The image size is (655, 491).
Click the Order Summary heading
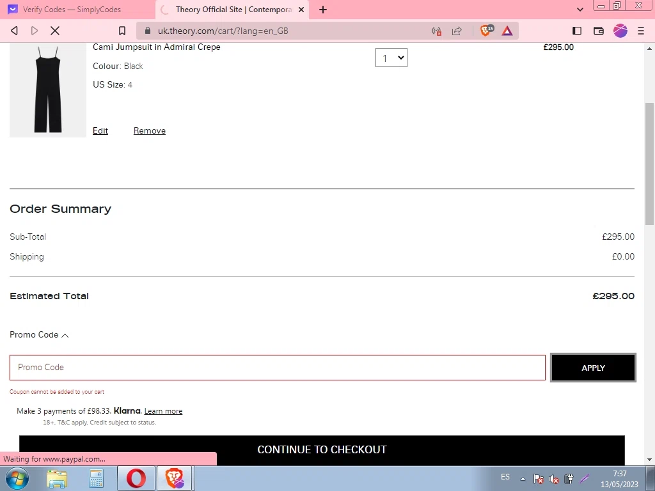coord(61,209)
